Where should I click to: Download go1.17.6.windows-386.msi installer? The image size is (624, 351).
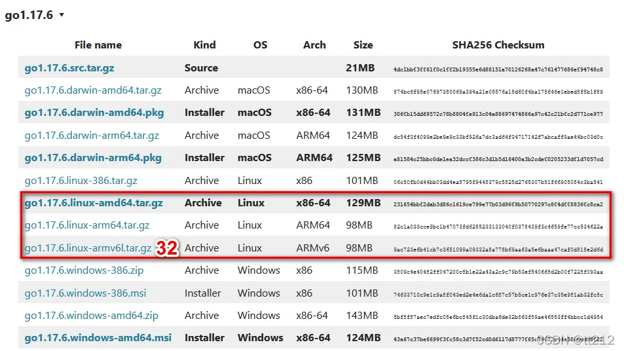click(x=85, y=293)
